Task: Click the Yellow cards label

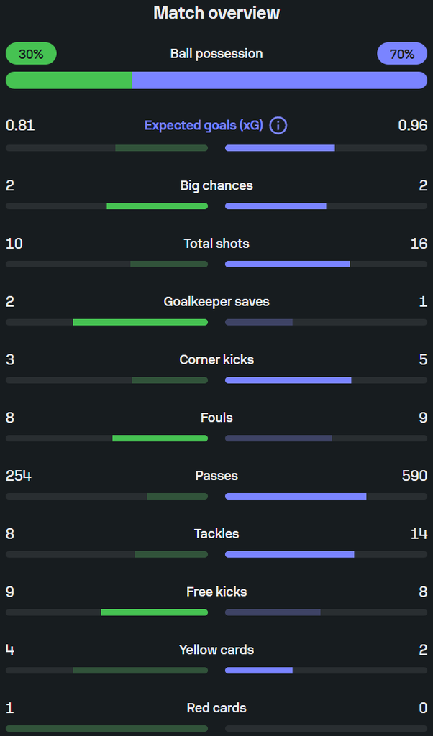Action: coord(216,650)
